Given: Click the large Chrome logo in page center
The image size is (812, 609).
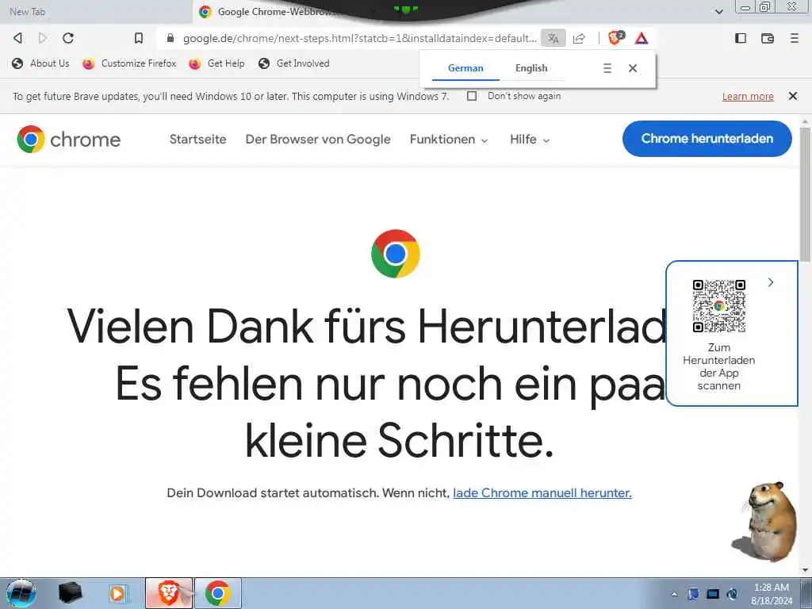Looking at the screenshot, I should tap(396, 254).
